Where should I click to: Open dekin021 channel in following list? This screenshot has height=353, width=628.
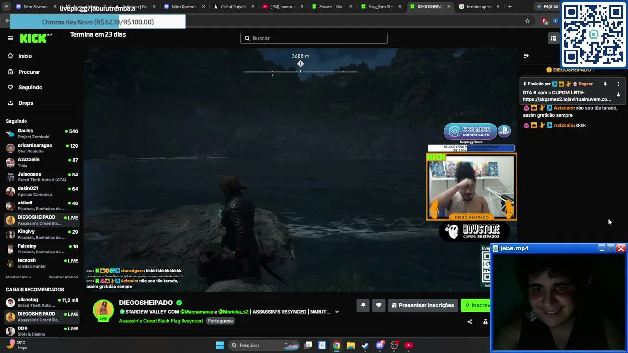[42, 191]
